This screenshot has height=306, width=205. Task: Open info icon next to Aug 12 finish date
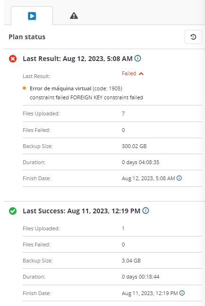pos(179,178)
